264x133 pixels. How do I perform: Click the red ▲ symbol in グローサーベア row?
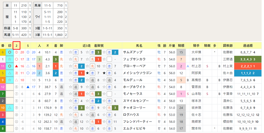click(16, 66)
